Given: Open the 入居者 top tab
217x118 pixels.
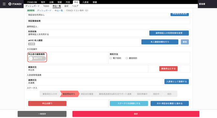Looking at the screenshot, I should (x=86, y=2).
